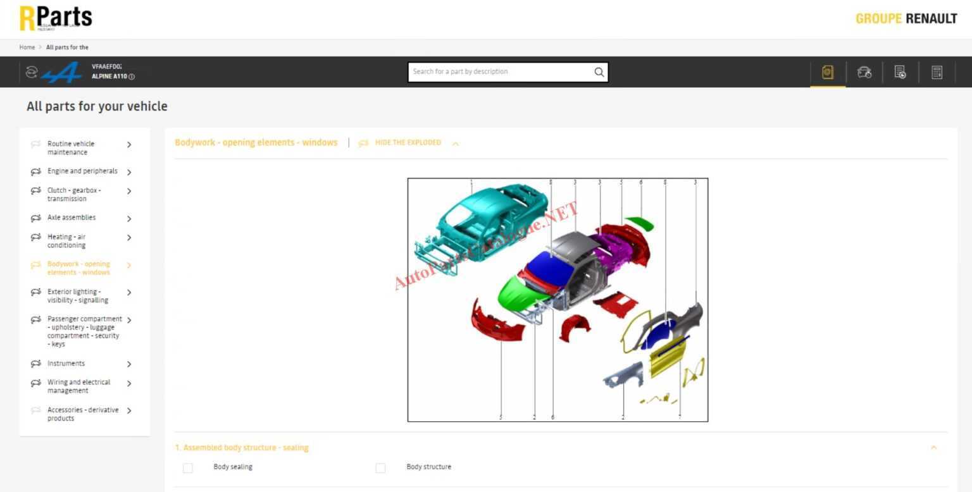This screenshot has width=972, height=492.
Task: Click the search magnifier icon
Action: [599, 72]
